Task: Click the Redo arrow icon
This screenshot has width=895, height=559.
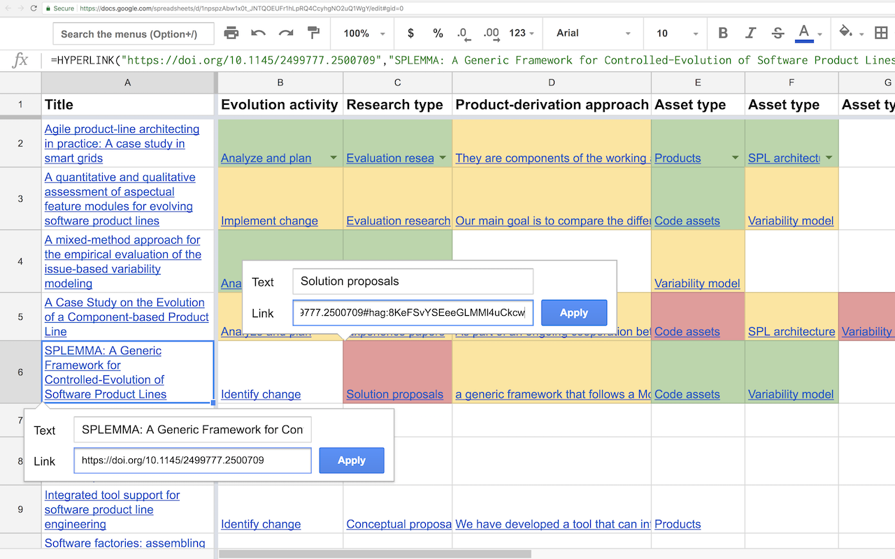Action: click(x=286, y=33)
